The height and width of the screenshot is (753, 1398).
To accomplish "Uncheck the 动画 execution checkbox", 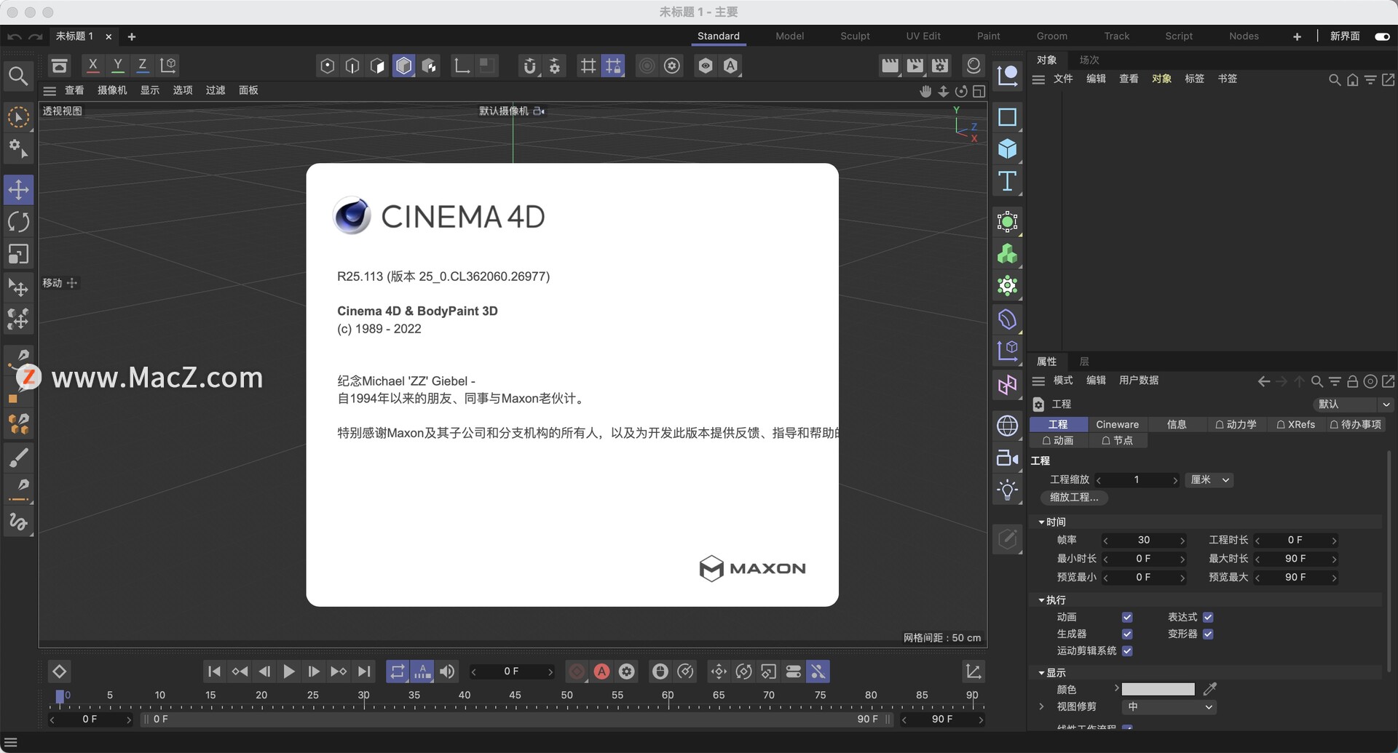I will 1127,617.
